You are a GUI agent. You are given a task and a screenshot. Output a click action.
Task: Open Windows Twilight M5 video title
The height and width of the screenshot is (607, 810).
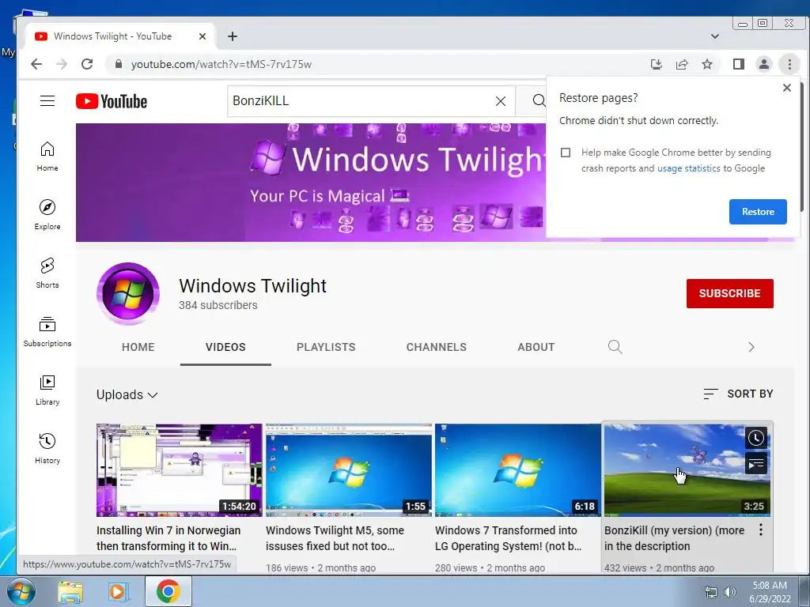pos(335,537)
